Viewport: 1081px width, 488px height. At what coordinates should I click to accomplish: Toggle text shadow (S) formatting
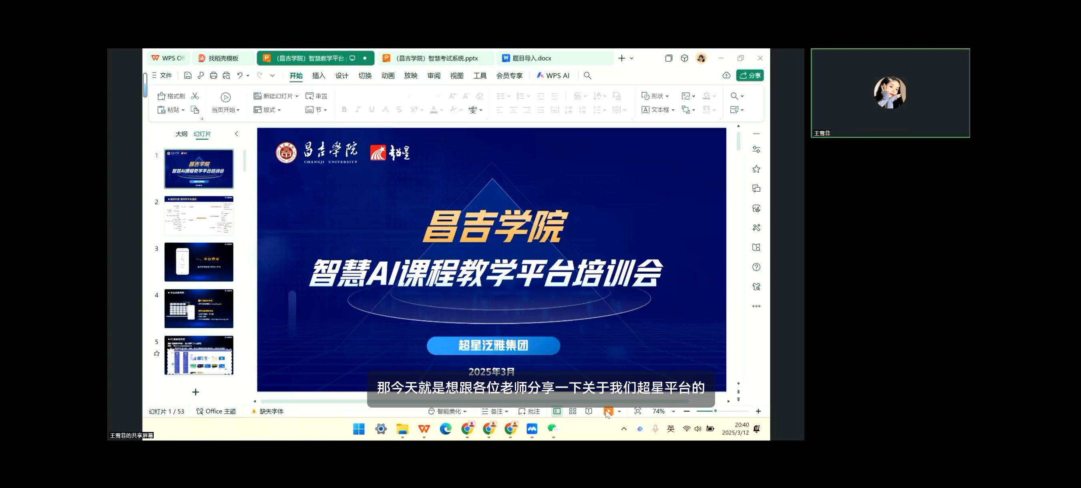399,110
